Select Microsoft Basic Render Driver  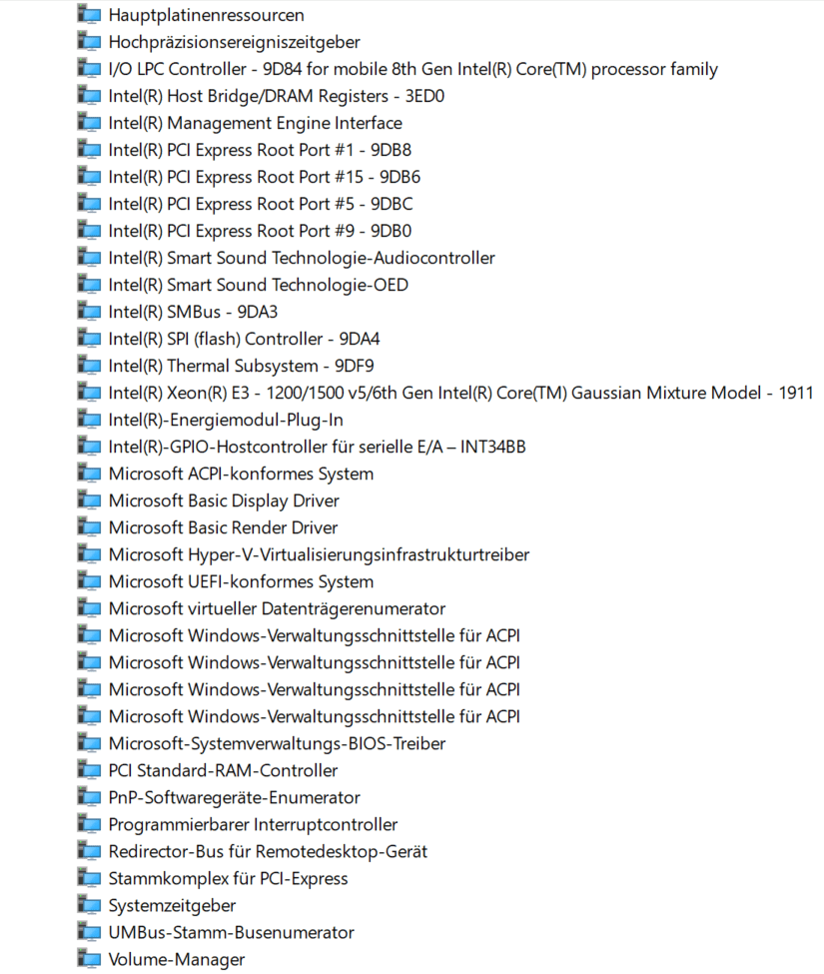[223, 527]
